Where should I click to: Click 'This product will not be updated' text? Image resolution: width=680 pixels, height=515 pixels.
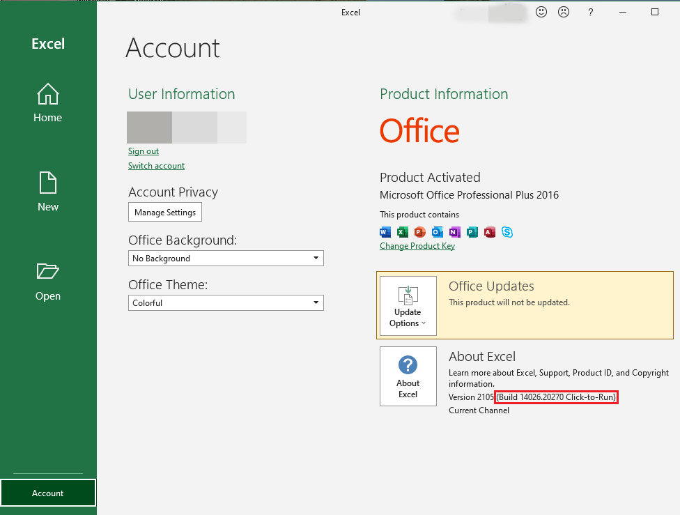[509, 302]
